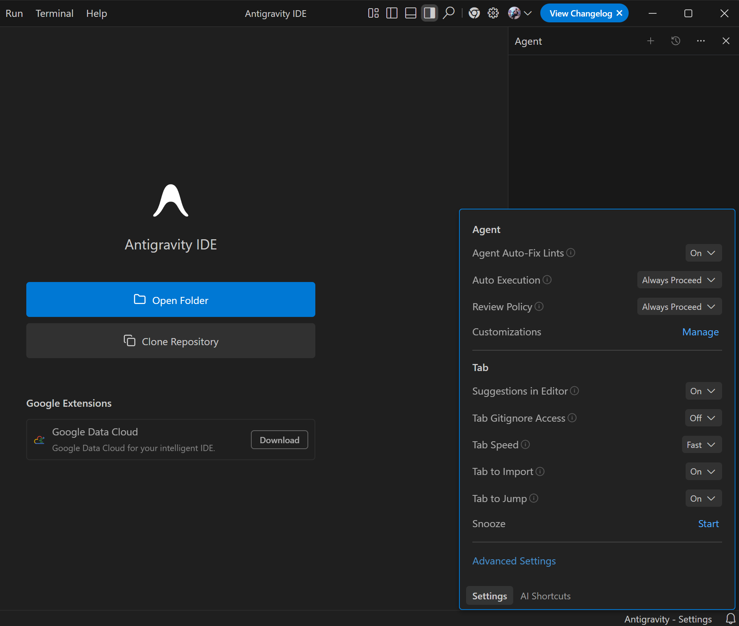Start a new Agent conversation with plus icon
The image size is (739, 626).
651,41
